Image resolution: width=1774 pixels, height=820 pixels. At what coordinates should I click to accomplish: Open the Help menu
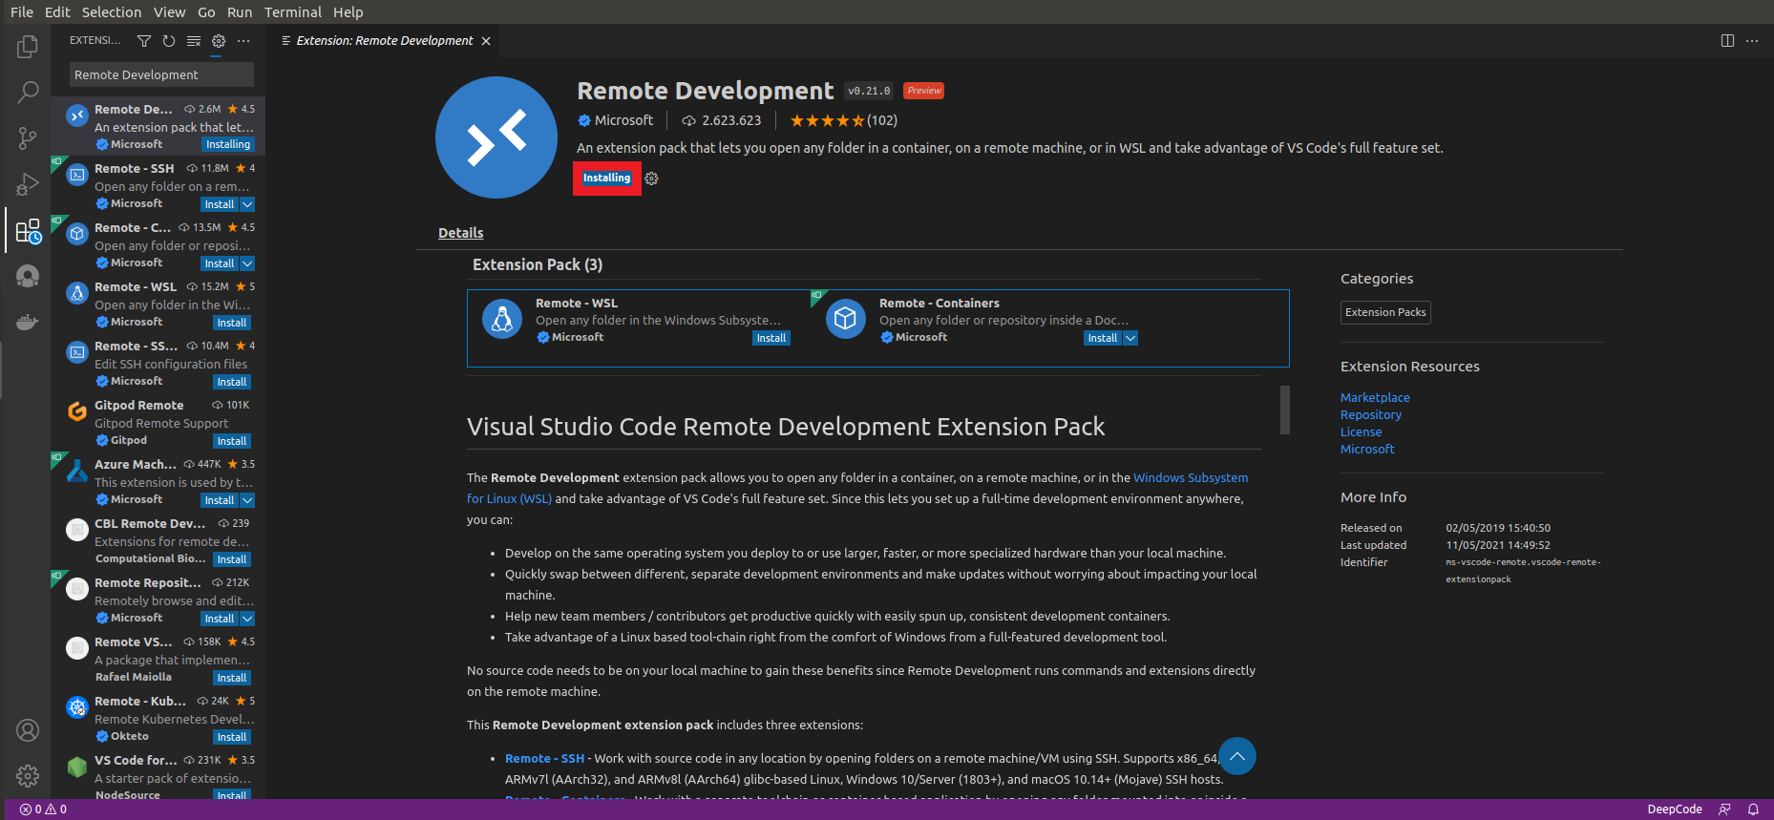[348, 11]
